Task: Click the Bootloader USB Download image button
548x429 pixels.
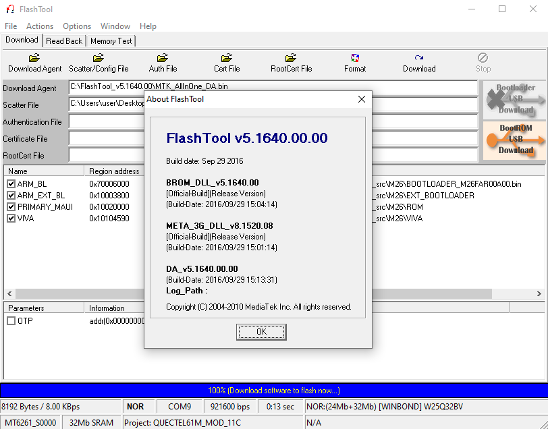Action: 515,99
